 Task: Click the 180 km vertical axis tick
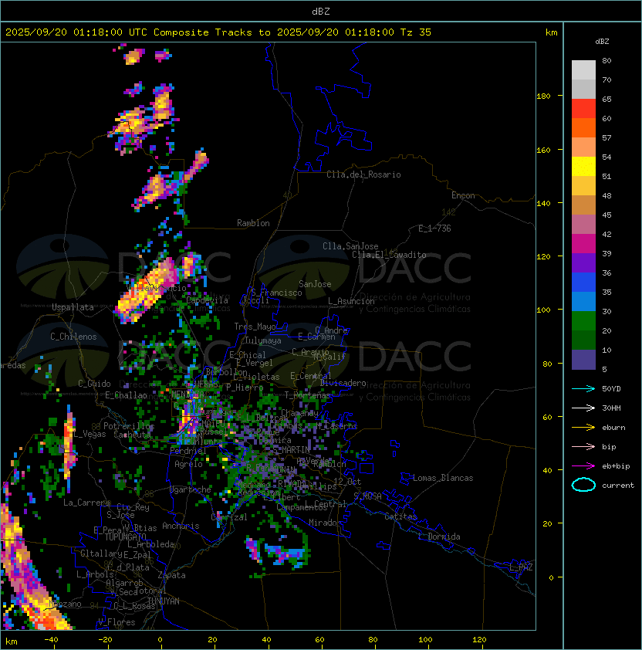(543, 96)
